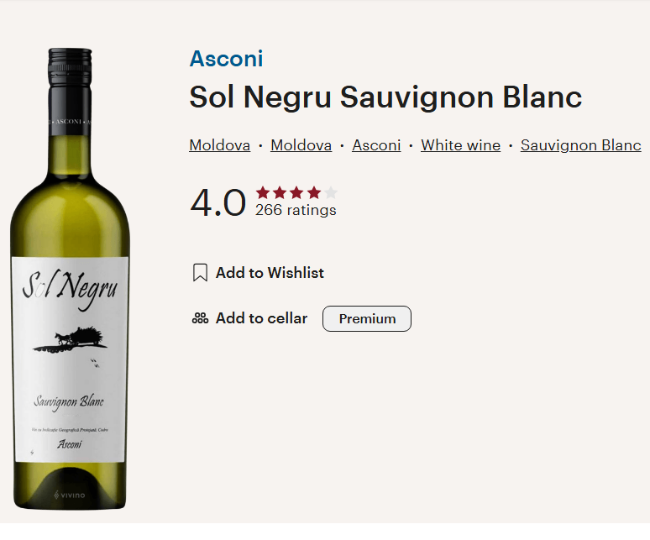This screenshot has height=540, width=650.
Task: Click the third red rating star
Action: click(x=296, y=192)
